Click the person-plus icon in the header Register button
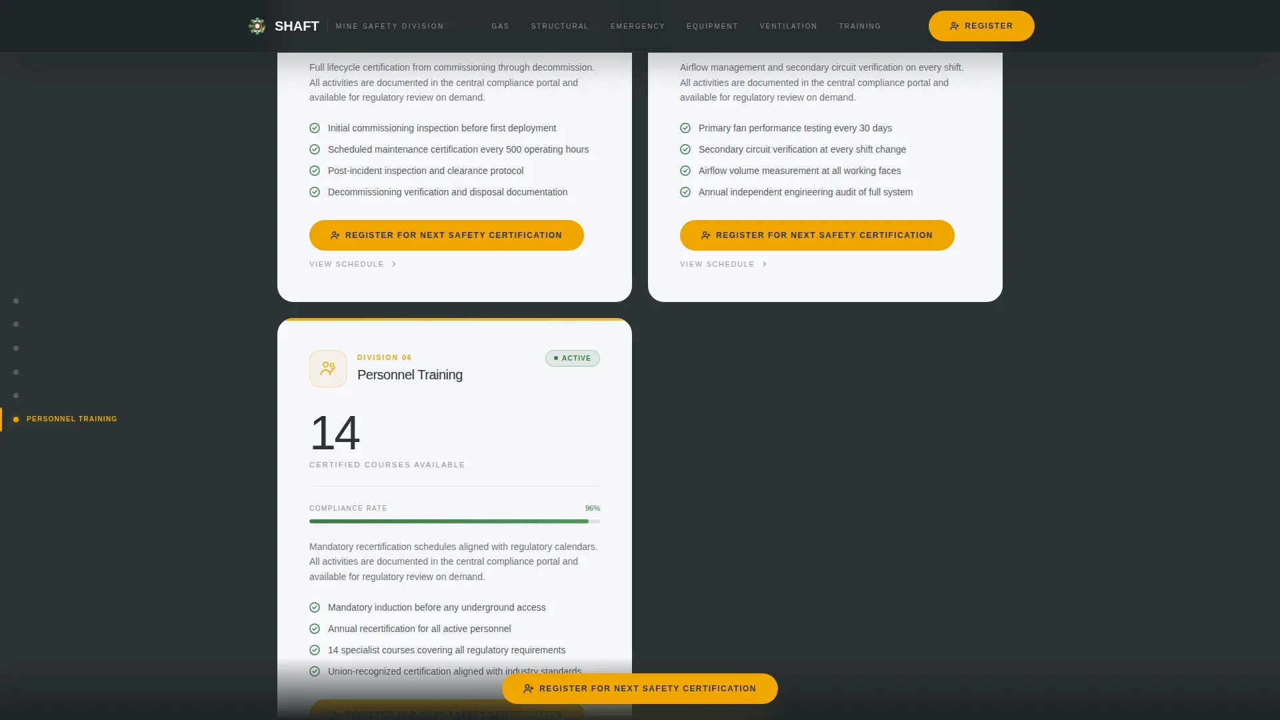 [x=955, y=26]
